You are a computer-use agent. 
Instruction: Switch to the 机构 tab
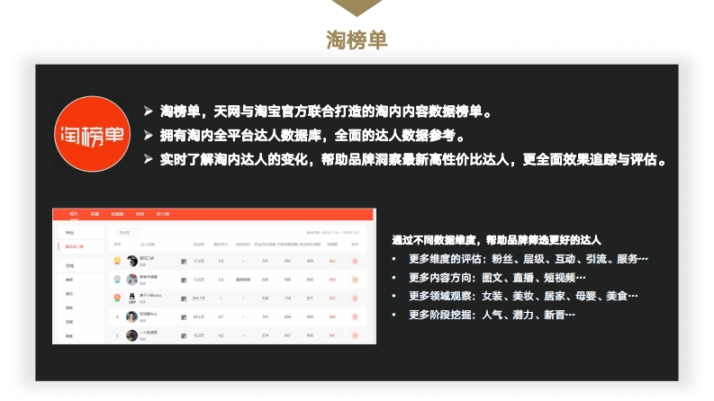[x=140, y=214]
